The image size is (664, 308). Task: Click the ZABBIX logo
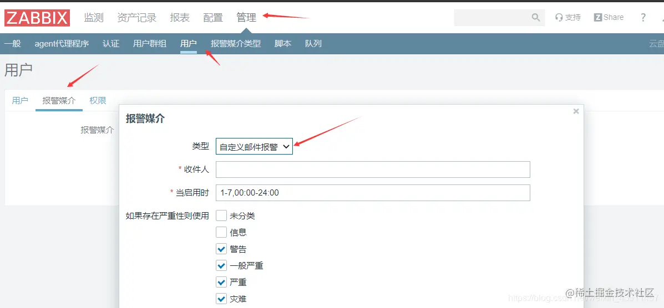coord(37,18)
